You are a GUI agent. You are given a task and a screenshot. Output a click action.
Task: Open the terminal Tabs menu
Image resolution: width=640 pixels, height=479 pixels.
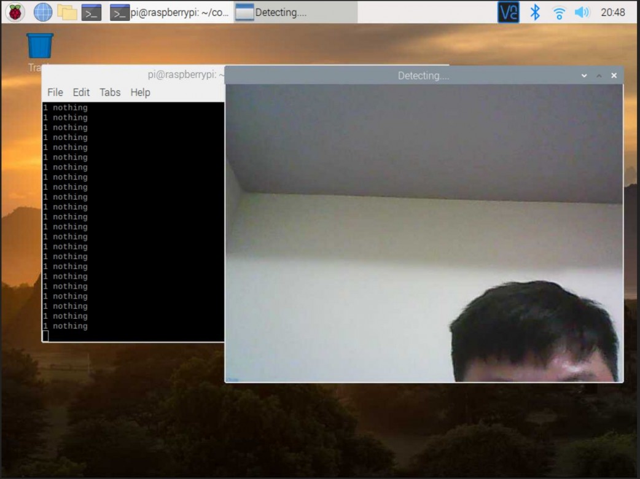(x=110, y=92)
